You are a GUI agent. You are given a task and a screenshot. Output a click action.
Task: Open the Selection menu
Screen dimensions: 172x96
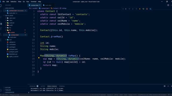pos(13,2)
